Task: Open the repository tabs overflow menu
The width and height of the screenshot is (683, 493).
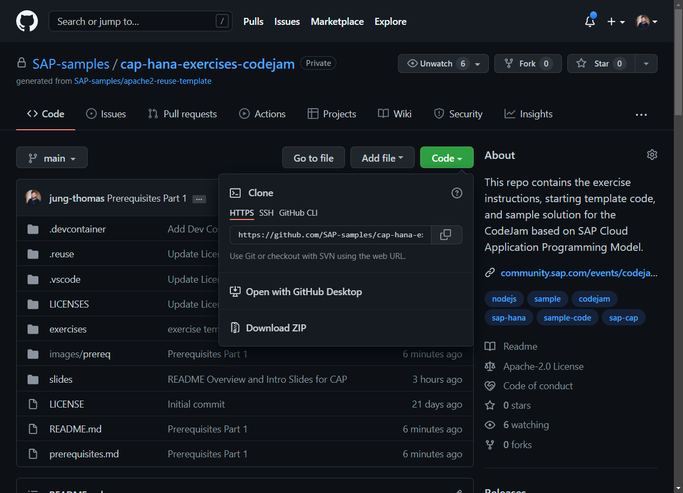Action: 641,115
